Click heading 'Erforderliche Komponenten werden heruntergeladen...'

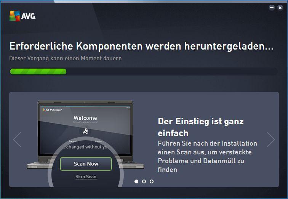tap(141, 46)
